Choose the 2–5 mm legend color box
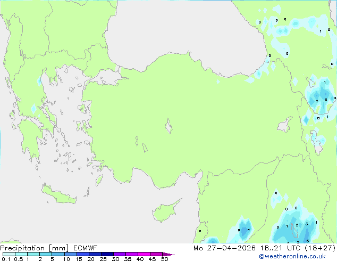This screenshot has width=337, height=261. (46, 254)
